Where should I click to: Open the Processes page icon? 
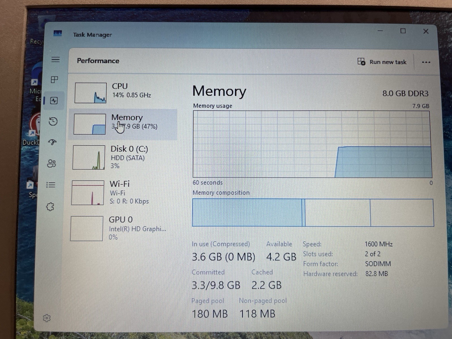click(x=55, y=80)
